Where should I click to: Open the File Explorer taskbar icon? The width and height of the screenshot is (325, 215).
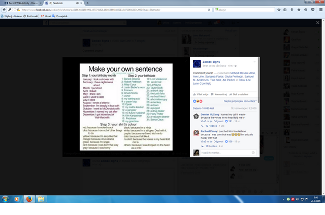[x=41, y=199]
